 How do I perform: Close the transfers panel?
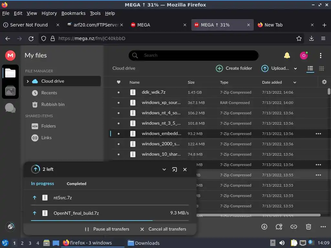(x=185, y=170)
